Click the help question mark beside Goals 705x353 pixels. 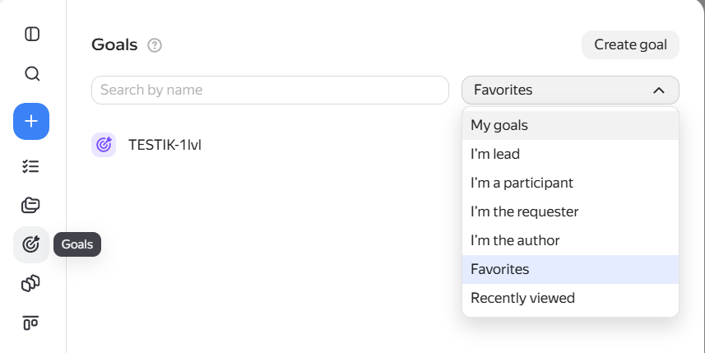(x=155, y=45)
